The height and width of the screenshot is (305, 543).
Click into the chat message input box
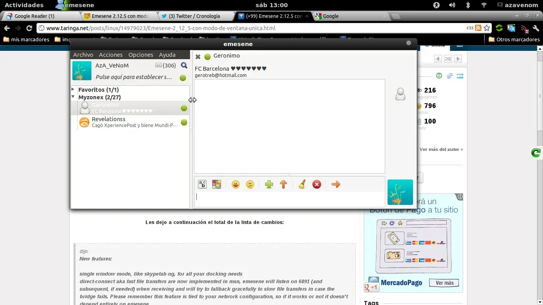point(289,199)
